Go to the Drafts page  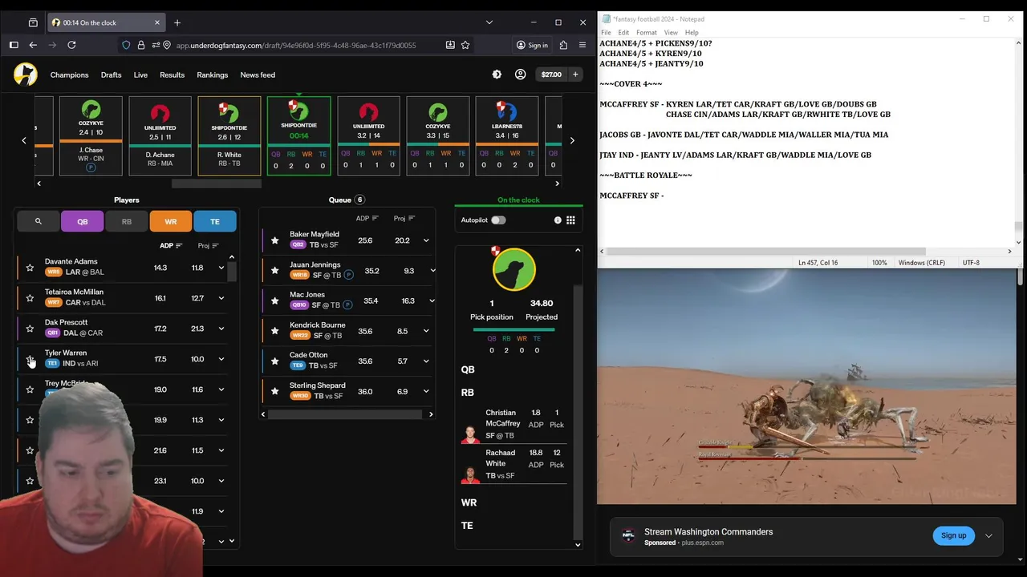[111, 75]
